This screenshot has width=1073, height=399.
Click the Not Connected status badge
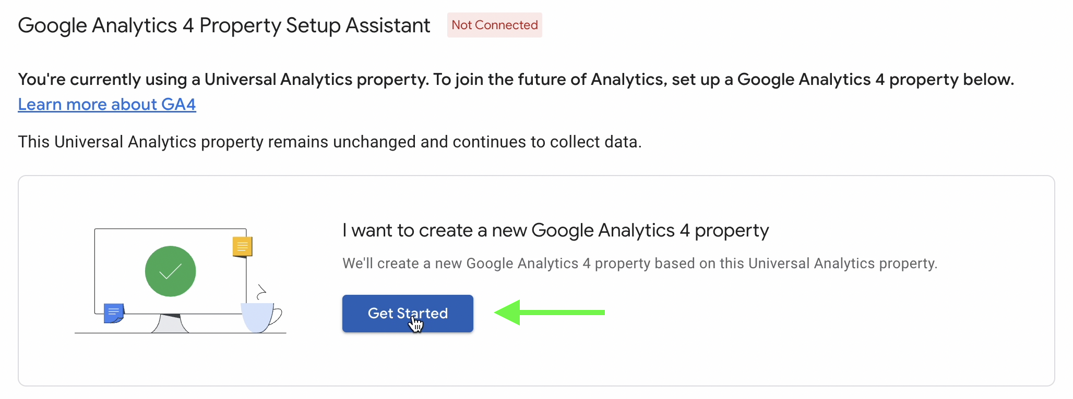tap(494, 25)
